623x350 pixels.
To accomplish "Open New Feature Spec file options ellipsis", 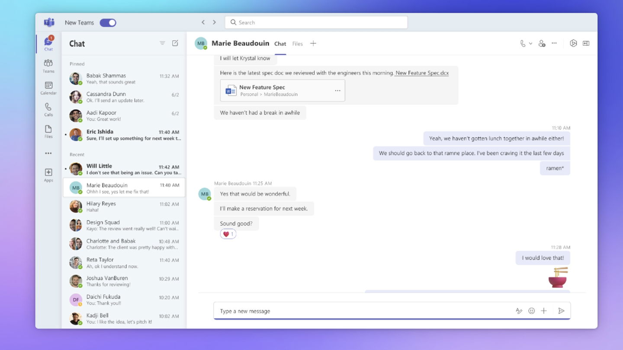I will point(337,91).
